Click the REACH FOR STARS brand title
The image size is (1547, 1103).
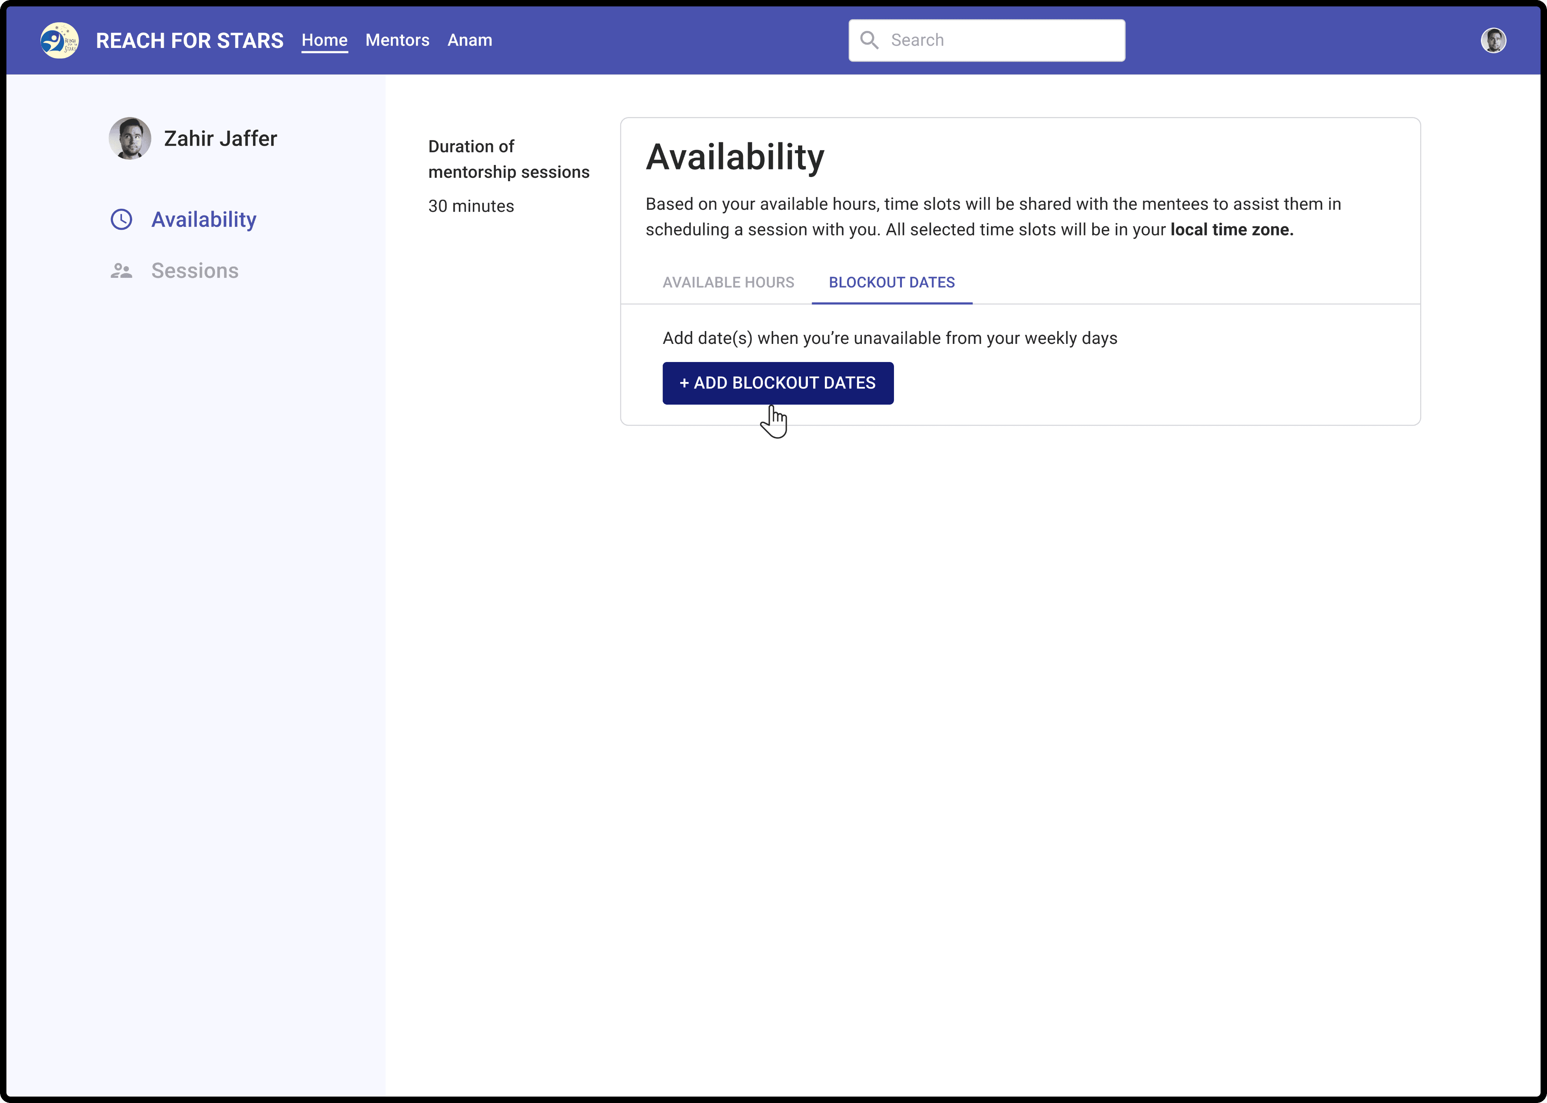pos(190,41)
